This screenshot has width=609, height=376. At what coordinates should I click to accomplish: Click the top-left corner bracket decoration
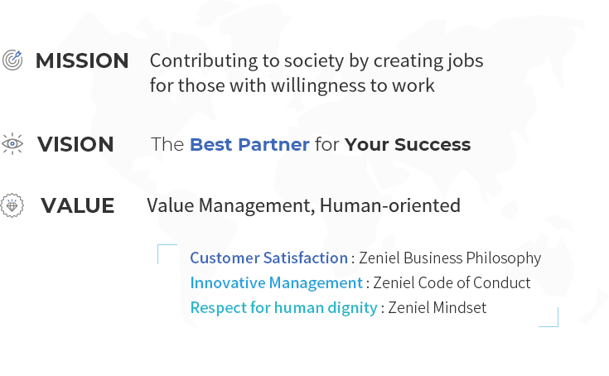point(166,252)
